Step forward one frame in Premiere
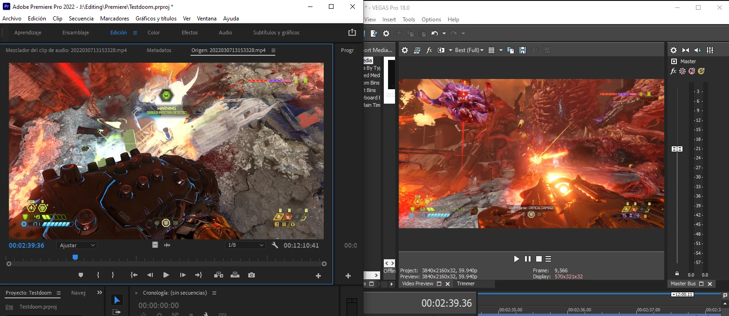 [183, 275]
